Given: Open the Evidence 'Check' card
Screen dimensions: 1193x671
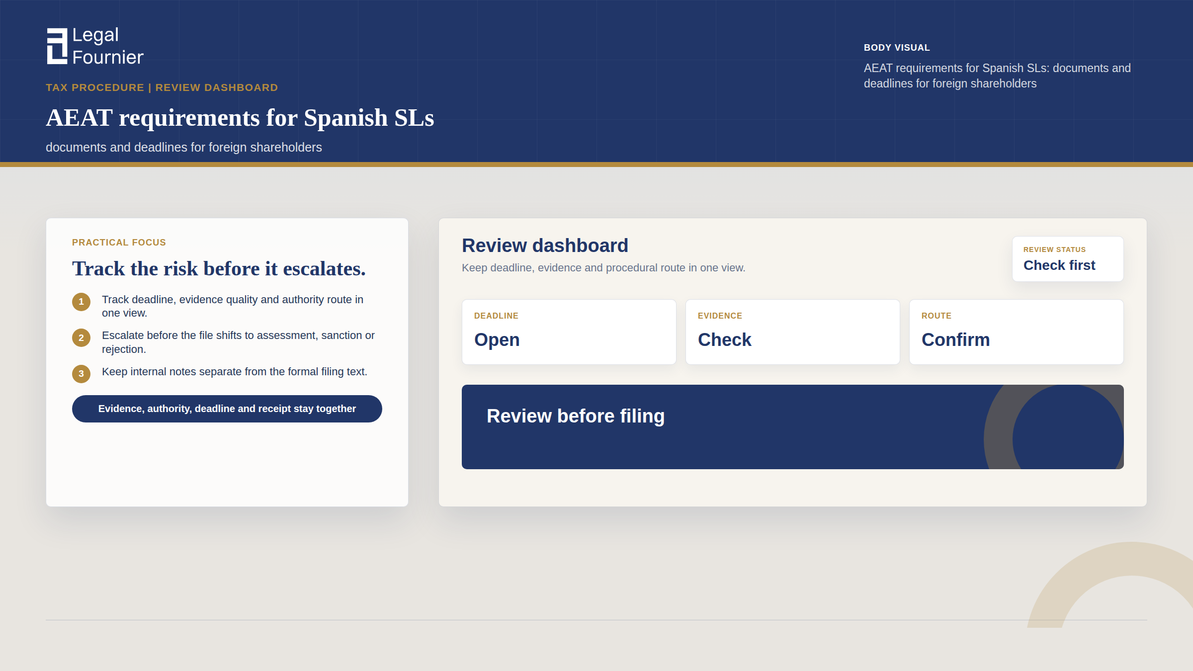Looking at the screenshot, I should (793, 332).
